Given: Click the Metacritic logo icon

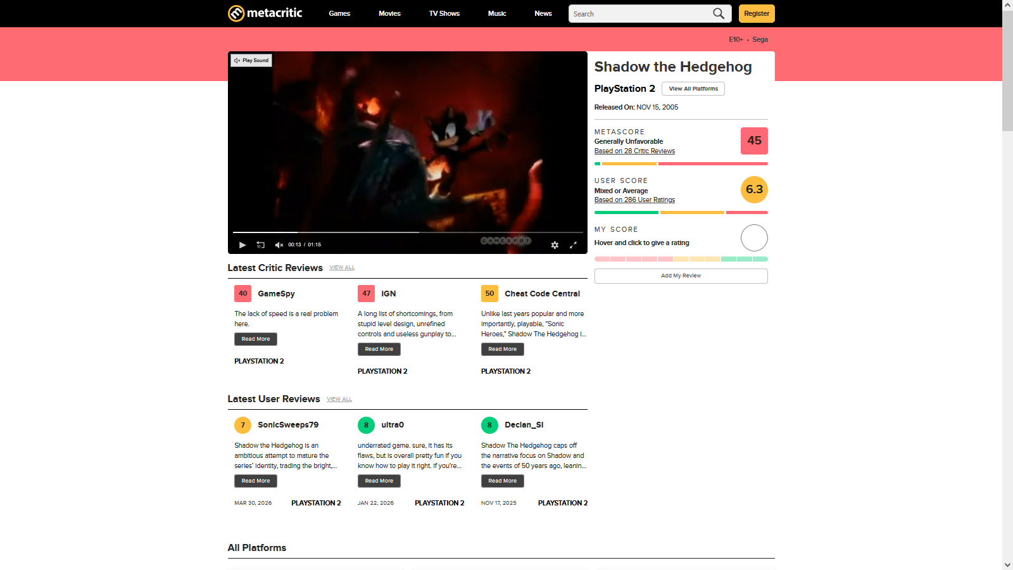Looking at the screenshot, I should pyautogui.click(x=236, y=13).
